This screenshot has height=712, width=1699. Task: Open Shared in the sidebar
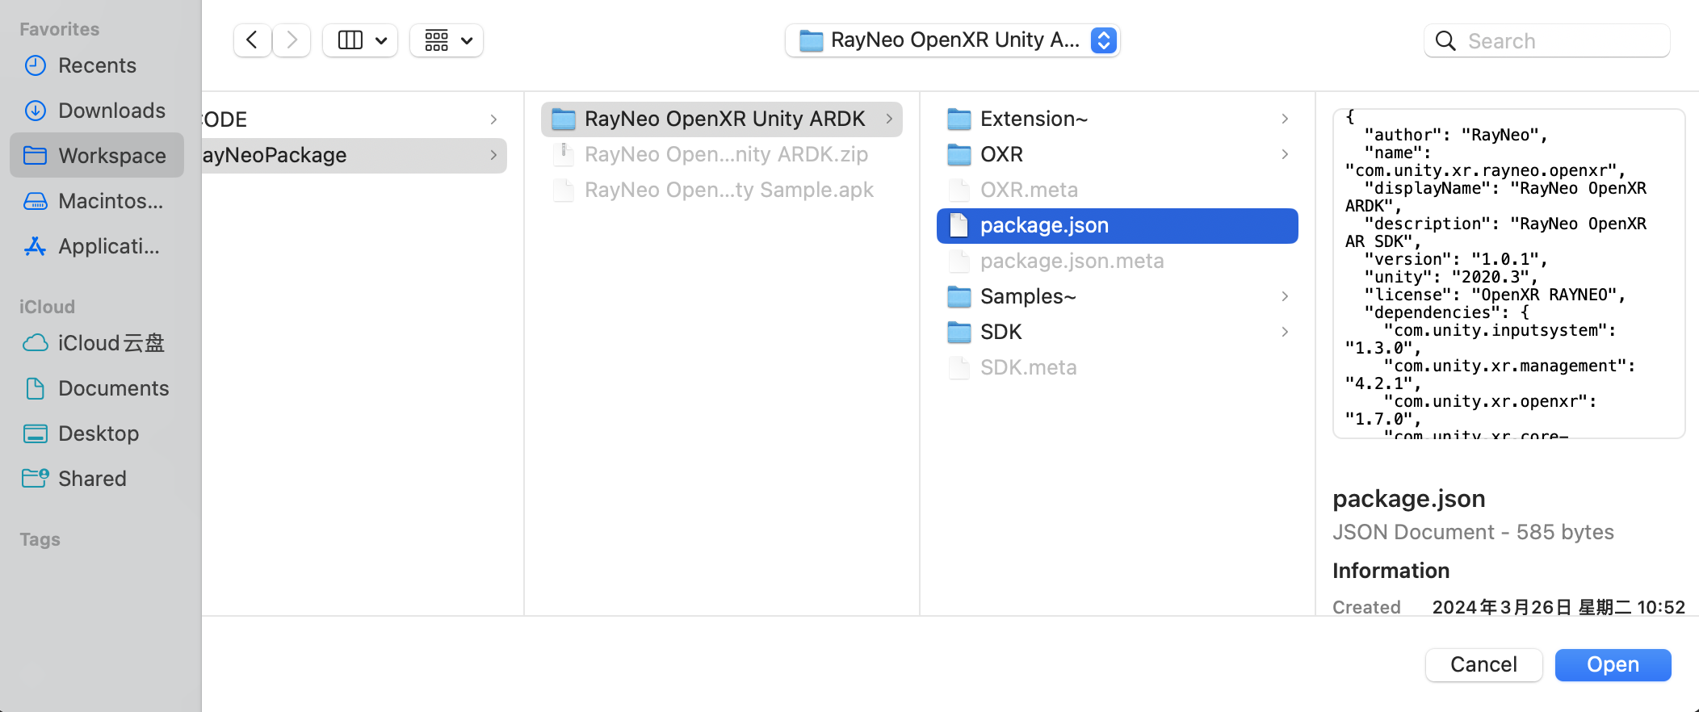97,479
